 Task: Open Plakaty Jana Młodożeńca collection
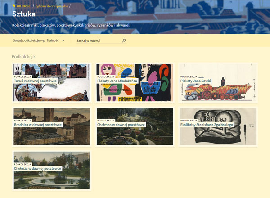click(x=117, y=81)
